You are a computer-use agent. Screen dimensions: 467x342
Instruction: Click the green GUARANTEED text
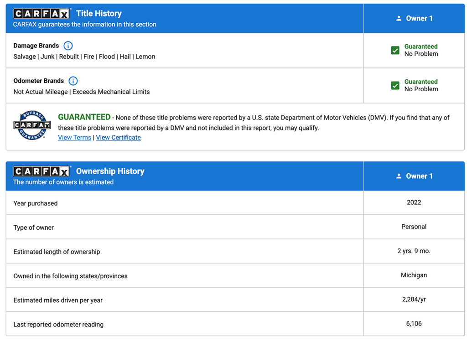84,117
